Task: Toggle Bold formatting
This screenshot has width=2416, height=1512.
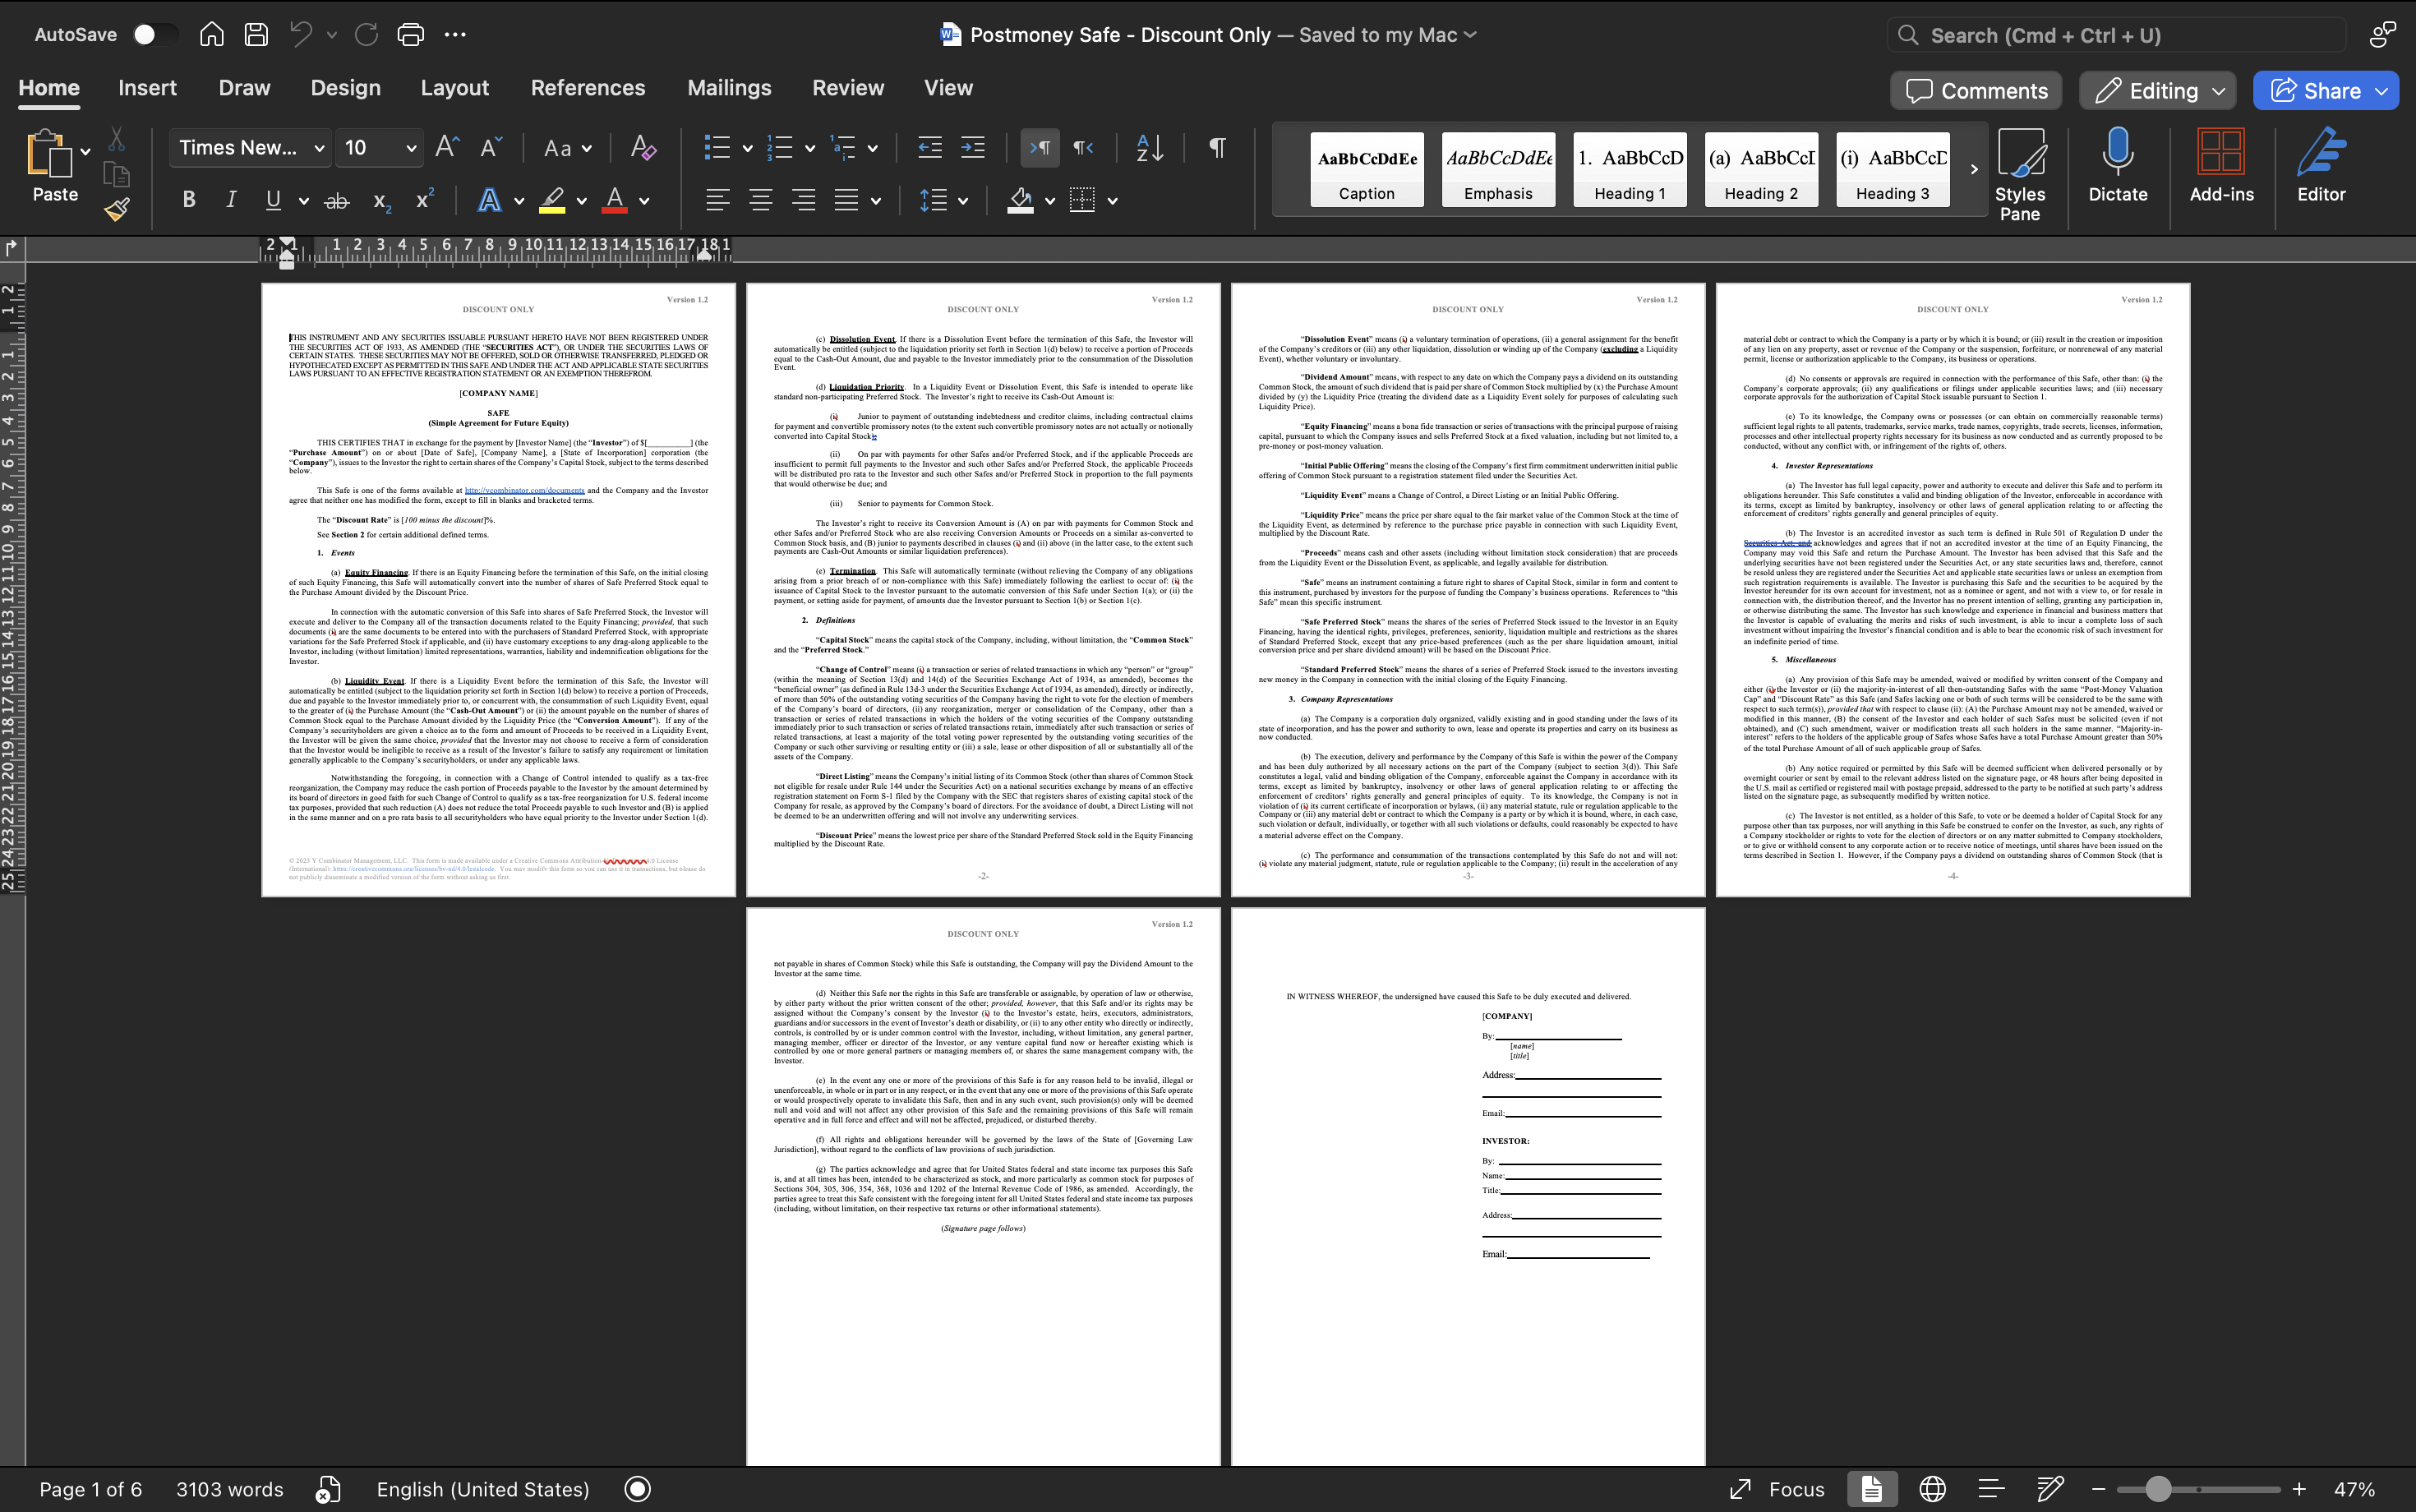Action: tap(189, 200)
